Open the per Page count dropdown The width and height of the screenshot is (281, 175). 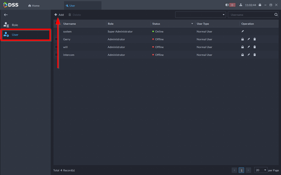coord(261,170)
